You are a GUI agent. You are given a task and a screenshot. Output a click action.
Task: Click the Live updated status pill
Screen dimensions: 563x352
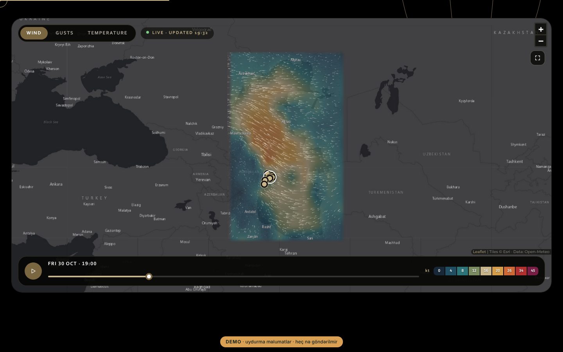pos(177,32)
